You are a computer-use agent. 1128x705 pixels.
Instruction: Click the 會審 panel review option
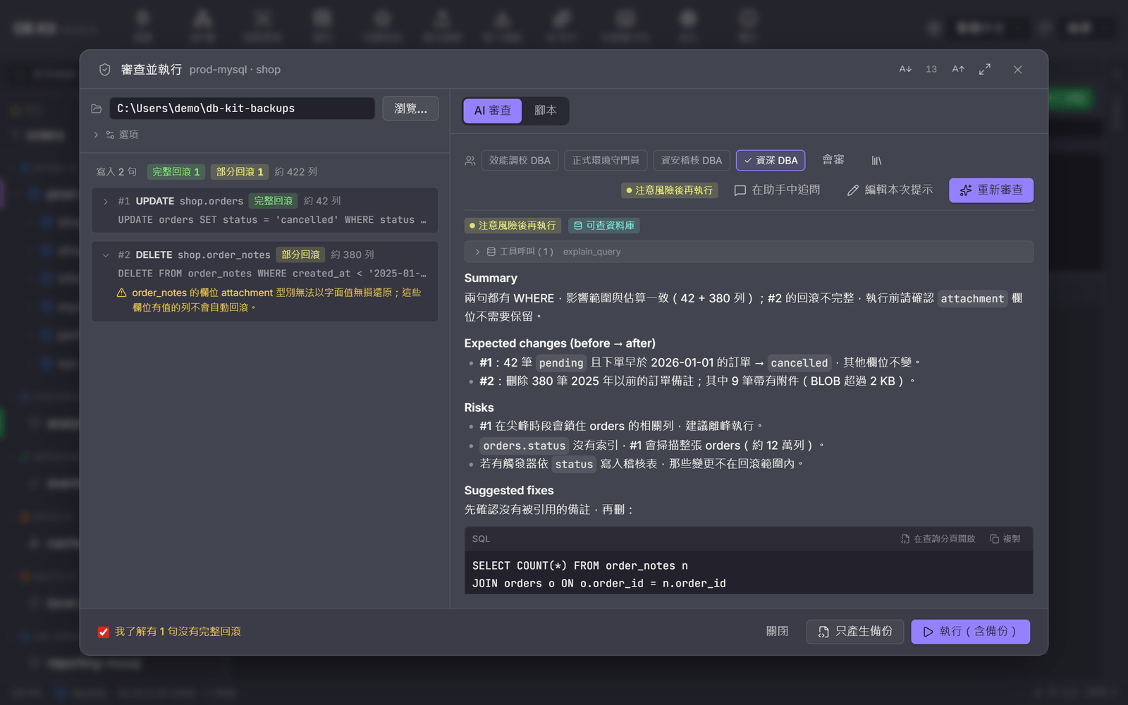click(x=833, y=160)
